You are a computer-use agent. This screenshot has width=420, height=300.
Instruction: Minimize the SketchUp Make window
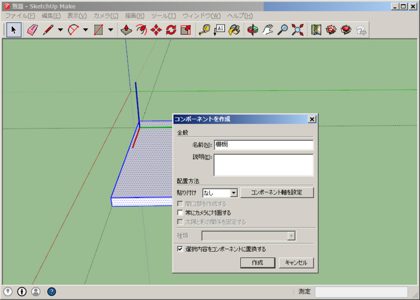tap(395, 6)
